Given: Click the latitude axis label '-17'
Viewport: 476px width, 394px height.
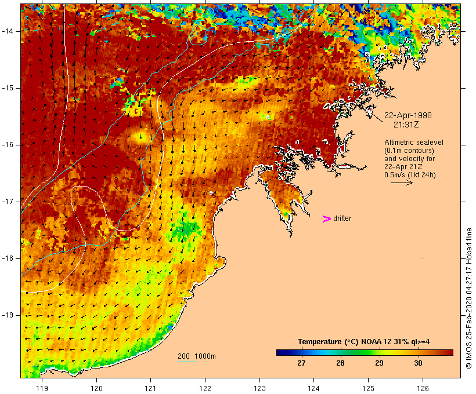Looking at the screenshot, I should (x=7, y=202).
